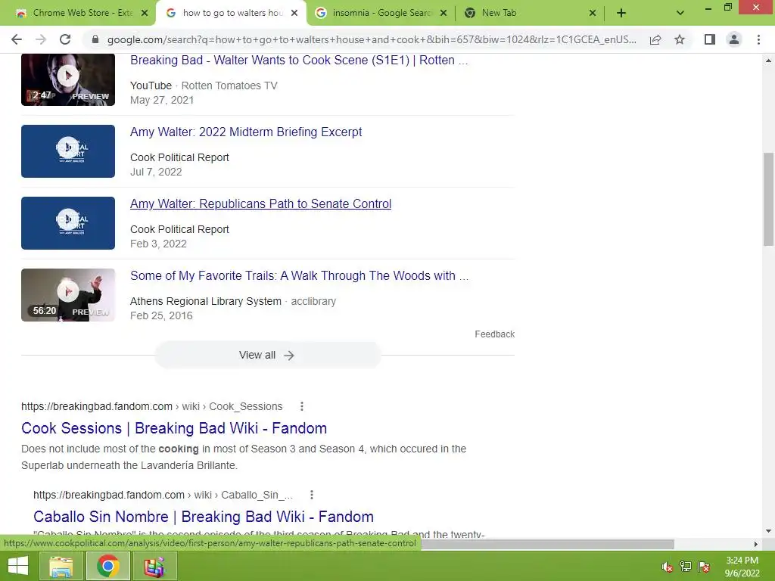Viewport: 775px width, 581px height.
Task: Select the how to go to walters tab
Action: coord(230,14)
